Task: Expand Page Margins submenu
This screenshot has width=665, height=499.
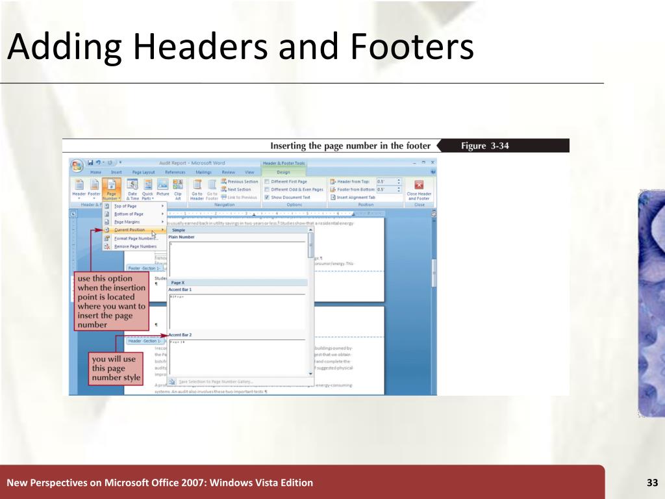Action: (134, 222)
